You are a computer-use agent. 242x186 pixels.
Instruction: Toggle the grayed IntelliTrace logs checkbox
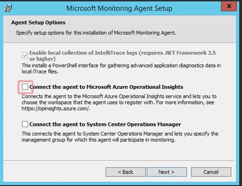[x=25, y=55]
